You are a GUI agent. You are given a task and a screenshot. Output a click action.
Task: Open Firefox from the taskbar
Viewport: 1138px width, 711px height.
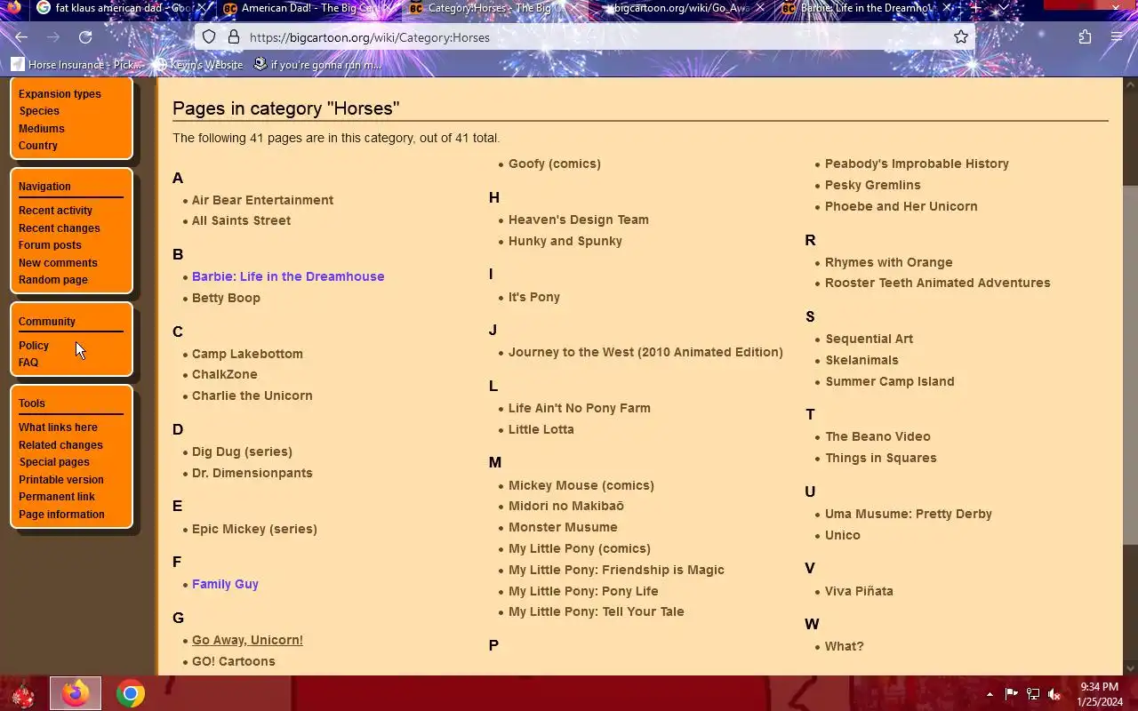coord(76,693)
